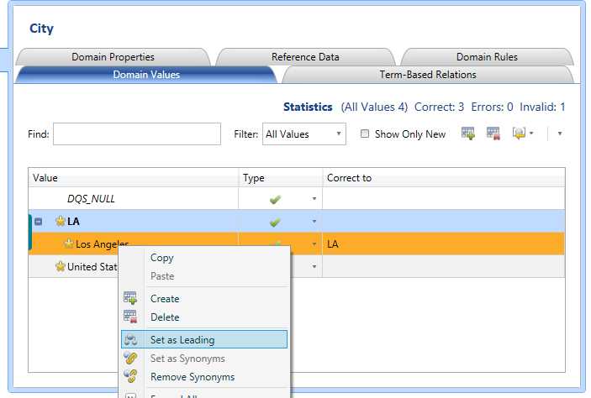Choose Set as Leading menu item

click(x=204, y=339)
